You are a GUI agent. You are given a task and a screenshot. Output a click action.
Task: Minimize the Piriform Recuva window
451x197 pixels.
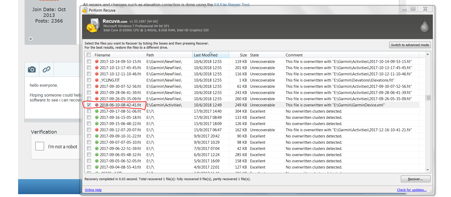404,9
